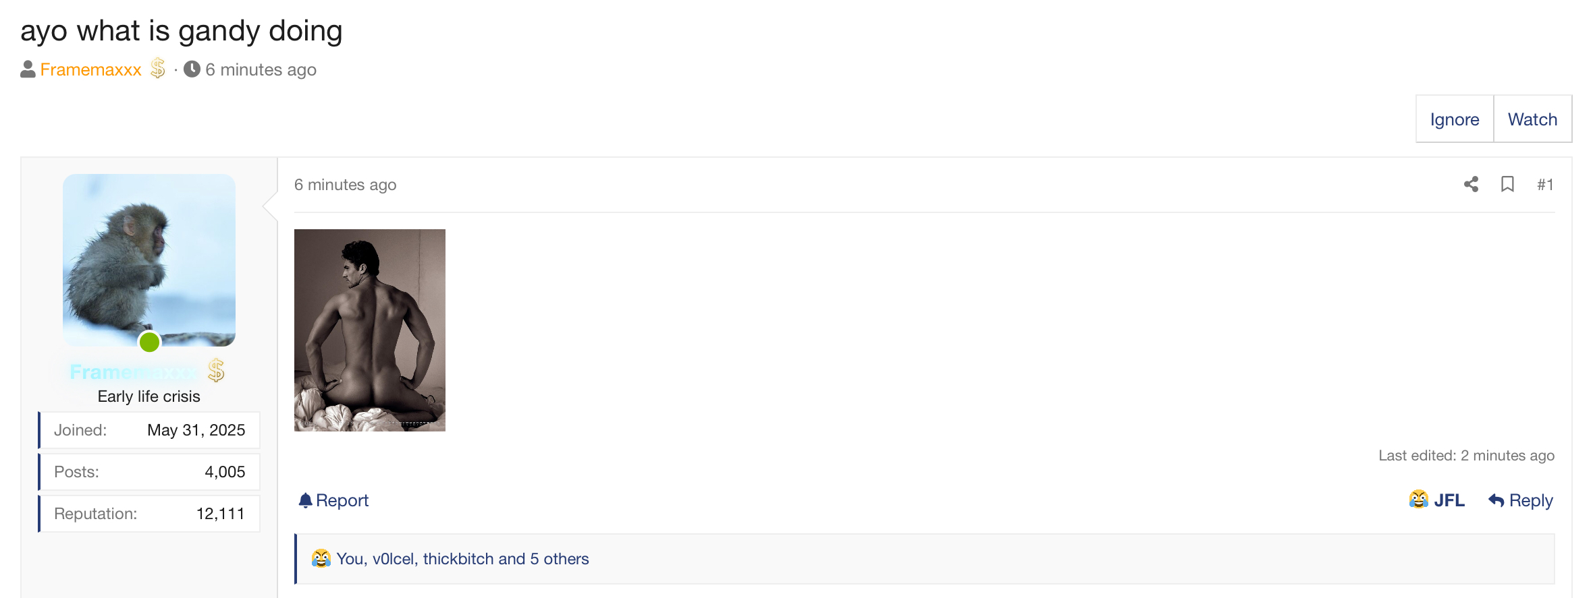Click the bell icon beside Report
This screenshot has height=598, width=1593.
tap(305, 500)
